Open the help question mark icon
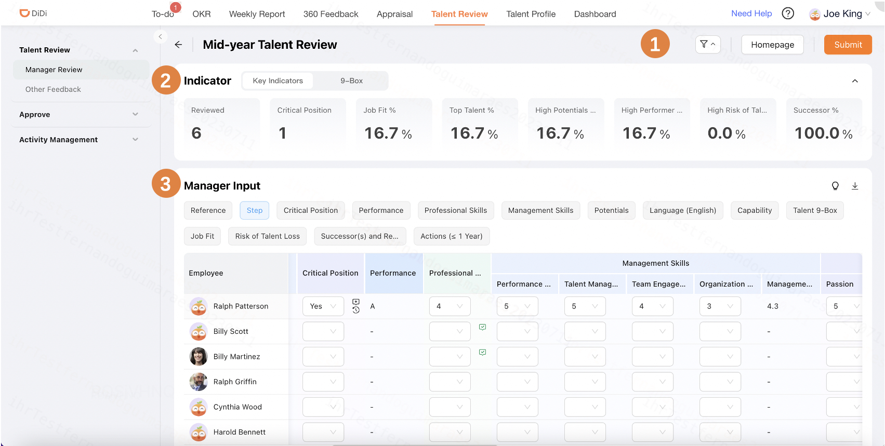Image resolution: width=885 pixels, height=446 pixels. click(788, 13)
